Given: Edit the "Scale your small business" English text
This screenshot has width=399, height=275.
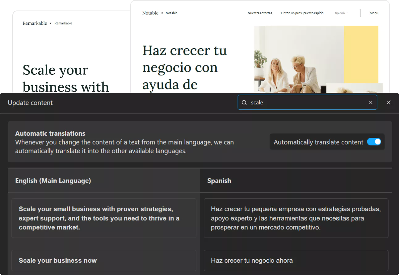Looking at the screenshot, I should click(103, 218).
